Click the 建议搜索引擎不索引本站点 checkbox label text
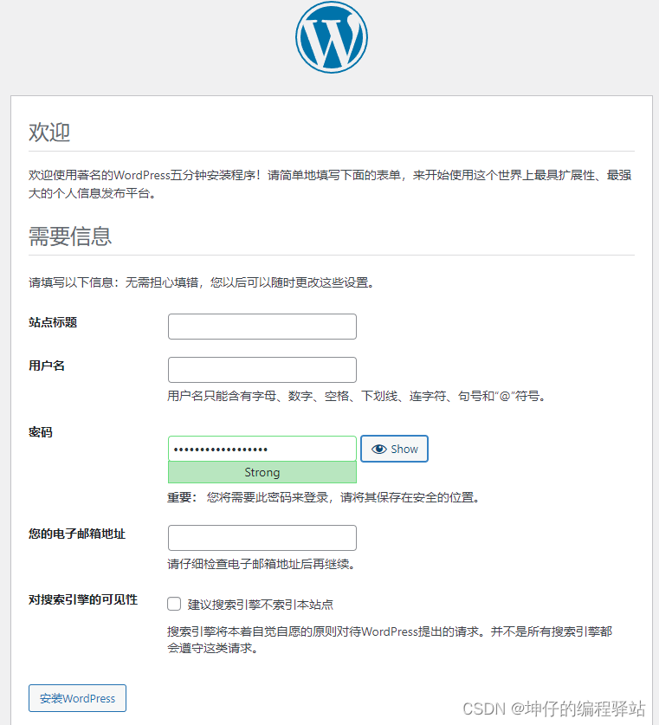This screenshot has width=659, height=725. click(x=260, y=605)
